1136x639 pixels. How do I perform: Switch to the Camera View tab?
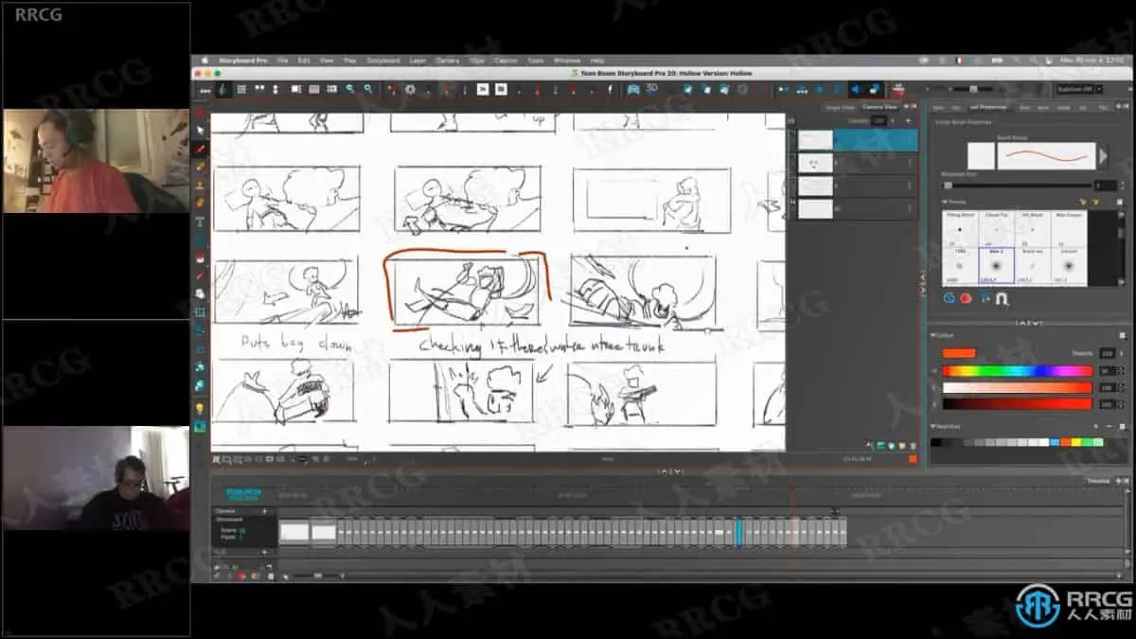point(878,108)
